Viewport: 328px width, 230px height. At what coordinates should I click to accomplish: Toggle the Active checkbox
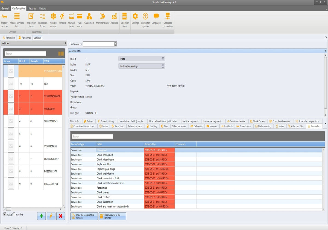pyautogui.click(x=5, y=214)
